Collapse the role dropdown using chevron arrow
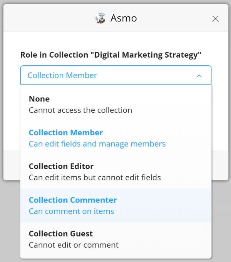 [x=199, y=76]
